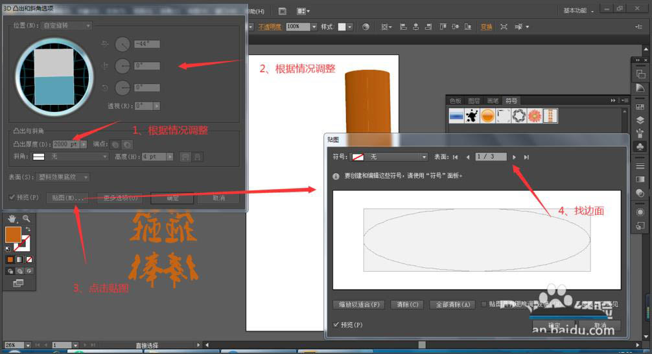
Task: Switch to 图层 (Layers) tab
Action: coord(474,101)
